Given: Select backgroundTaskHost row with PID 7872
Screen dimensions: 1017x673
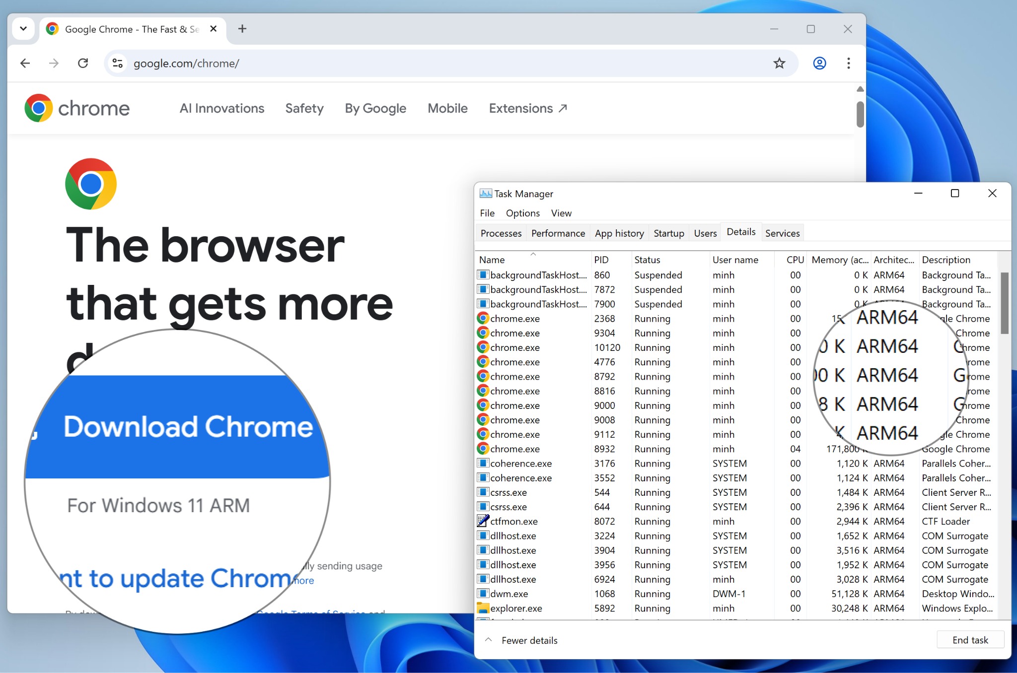Looking at the screenshot, I should pyautogui.click(x=736, y=289).
